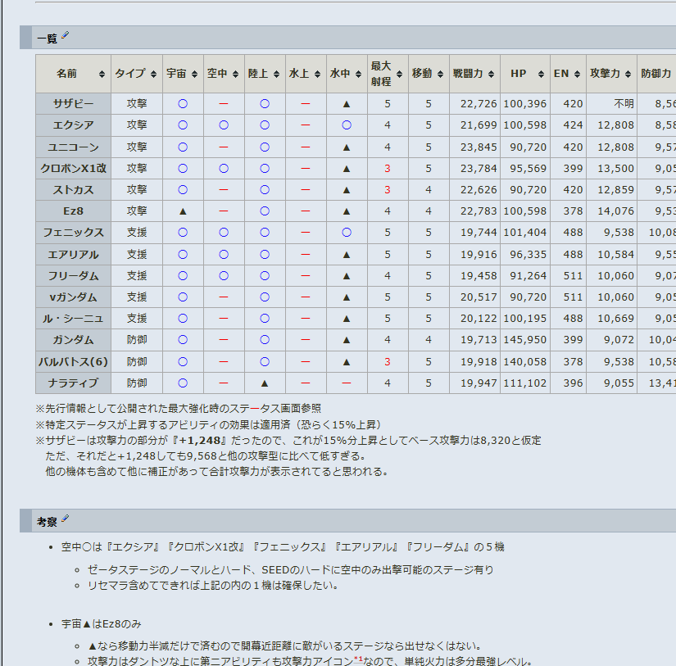Screen dimensions: 676x666
Task: Click 支援 type cell for エアリアル
Action: coord(137,254)
